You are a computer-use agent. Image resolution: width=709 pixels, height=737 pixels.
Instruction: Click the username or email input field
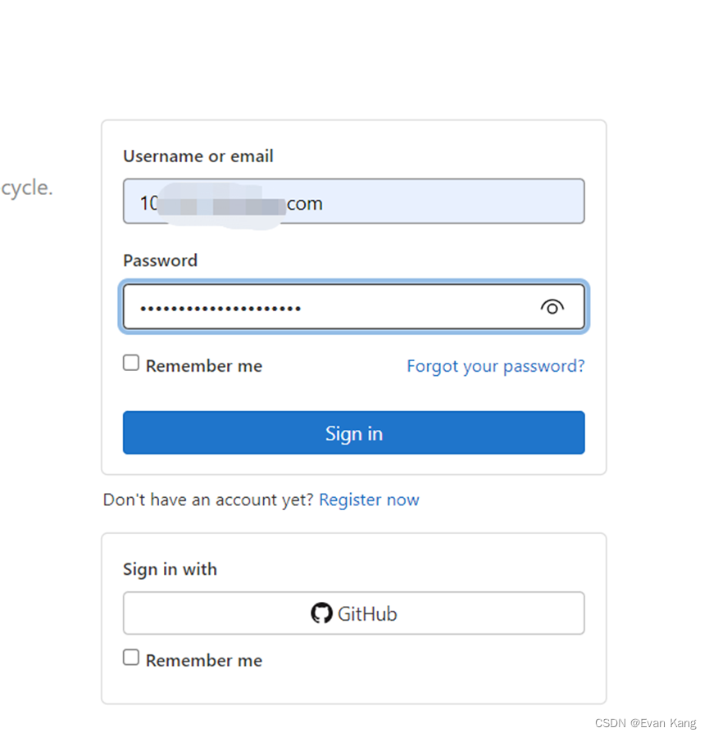coord(353,201)
